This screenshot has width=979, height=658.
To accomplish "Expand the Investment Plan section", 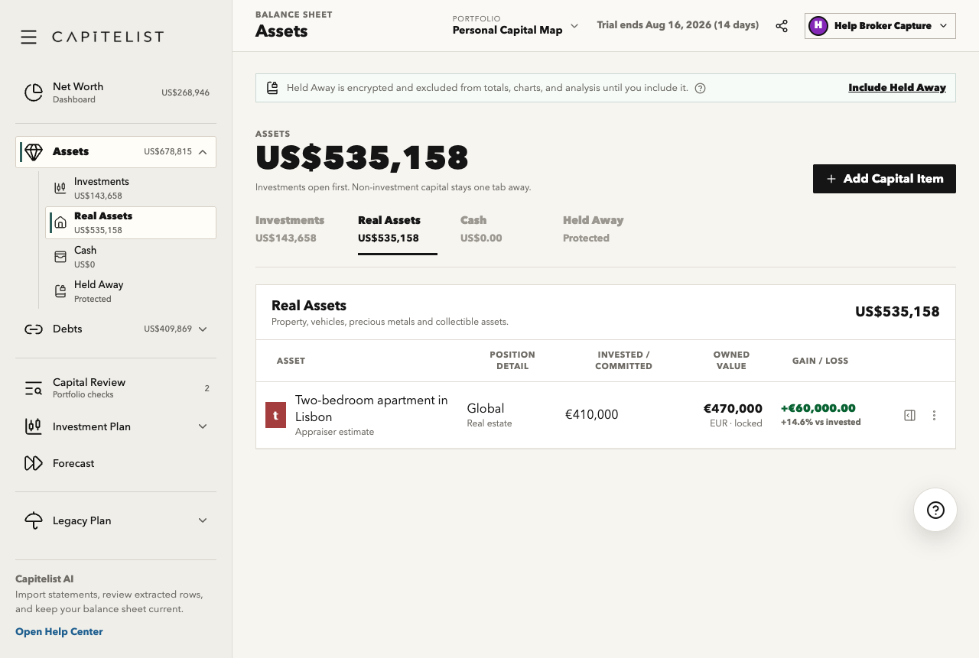I will click(203, 426).
